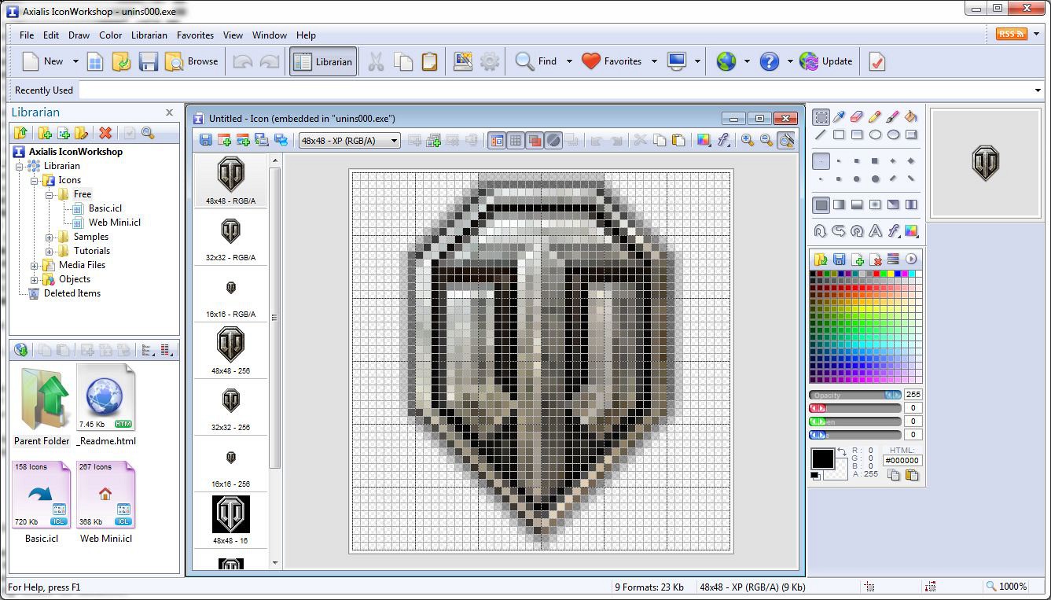Select the hollow rectangle tool

coord(839,135)
